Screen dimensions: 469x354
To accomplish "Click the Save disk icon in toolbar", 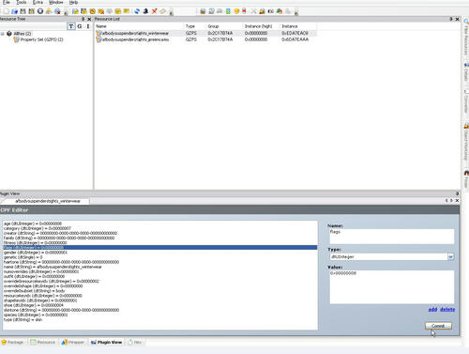I will tap(23, 11).
